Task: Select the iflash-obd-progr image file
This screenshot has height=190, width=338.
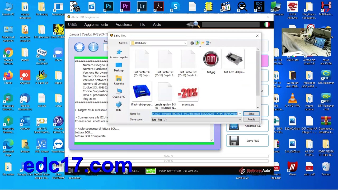Action: [142, 94]
